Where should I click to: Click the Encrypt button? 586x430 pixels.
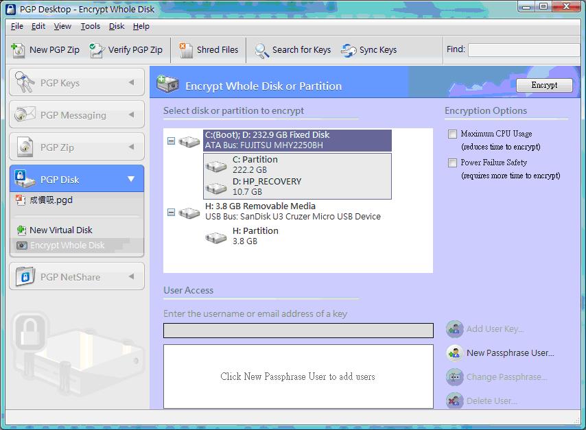544,85
